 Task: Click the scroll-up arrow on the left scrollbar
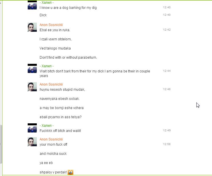click(1, 1)
